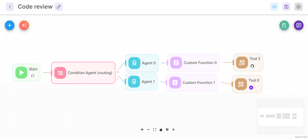This screenshot has height=139, width=308.
Task: Click the Agent 1 label
Action: point(148,82)
